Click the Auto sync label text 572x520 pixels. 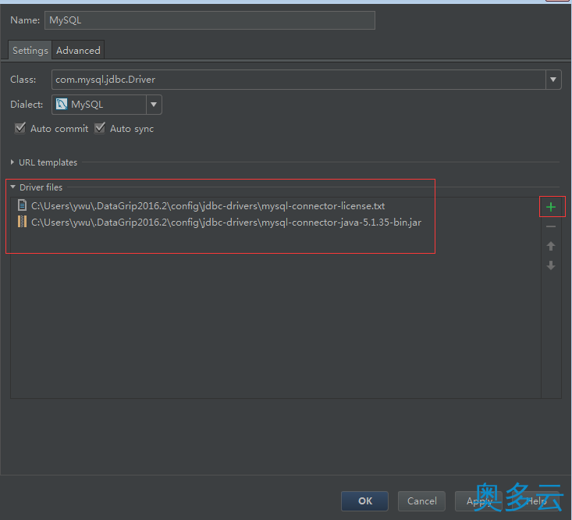132,129
